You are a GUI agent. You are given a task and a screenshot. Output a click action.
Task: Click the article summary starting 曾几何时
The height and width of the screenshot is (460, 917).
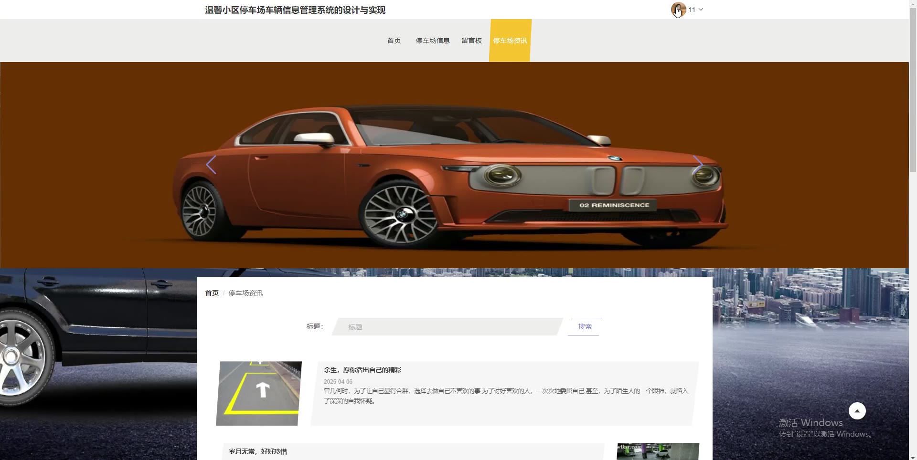coord(506,396)
